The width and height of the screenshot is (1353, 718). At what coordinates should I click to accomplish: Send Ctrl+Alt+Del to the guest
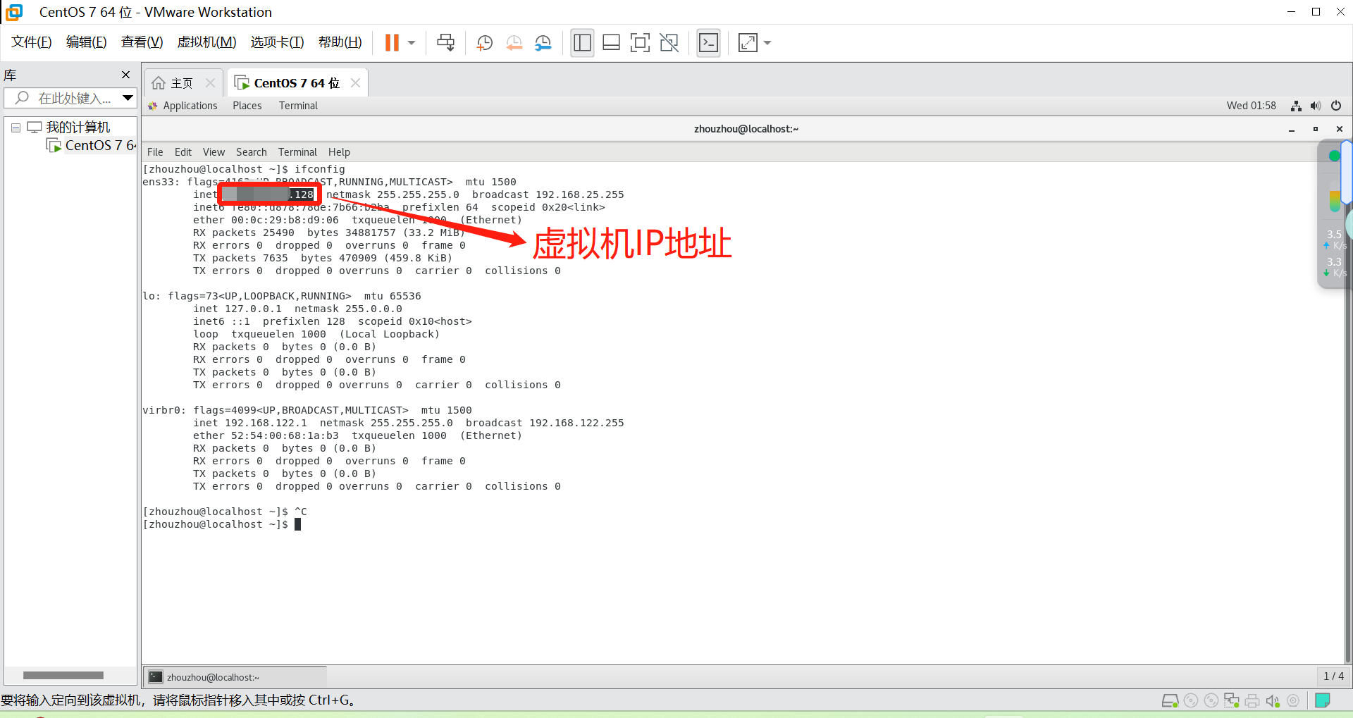click(445, 42)
